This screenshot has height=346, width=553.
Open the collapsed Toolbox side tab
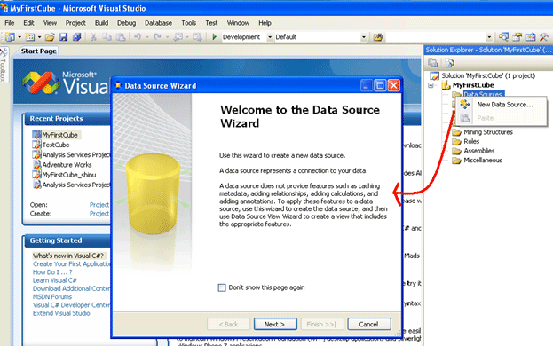pyautogui.click(x=4, y=65)
